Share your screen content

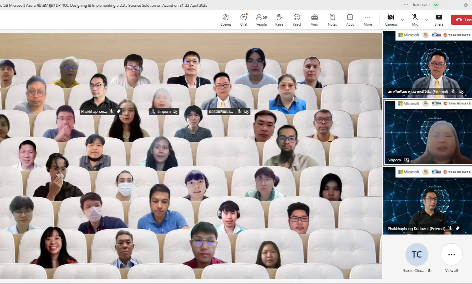point(439,20)
